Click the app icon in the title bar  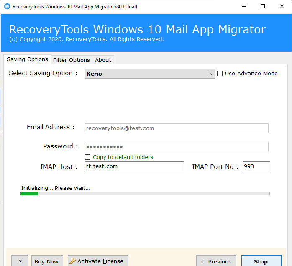click(7, 6)
